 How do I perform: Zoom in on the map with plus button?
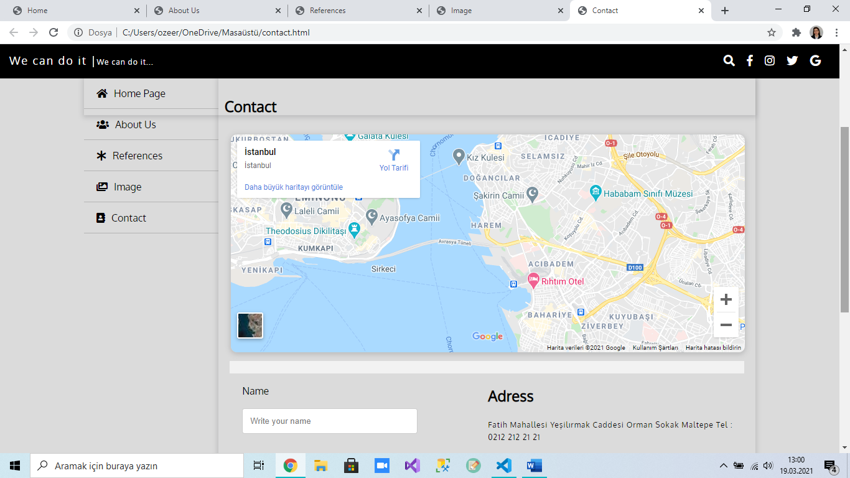726,299
